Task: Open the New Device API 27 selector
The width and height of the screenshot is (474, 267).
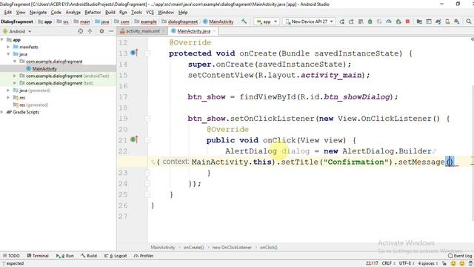Action: coord(309,22)
